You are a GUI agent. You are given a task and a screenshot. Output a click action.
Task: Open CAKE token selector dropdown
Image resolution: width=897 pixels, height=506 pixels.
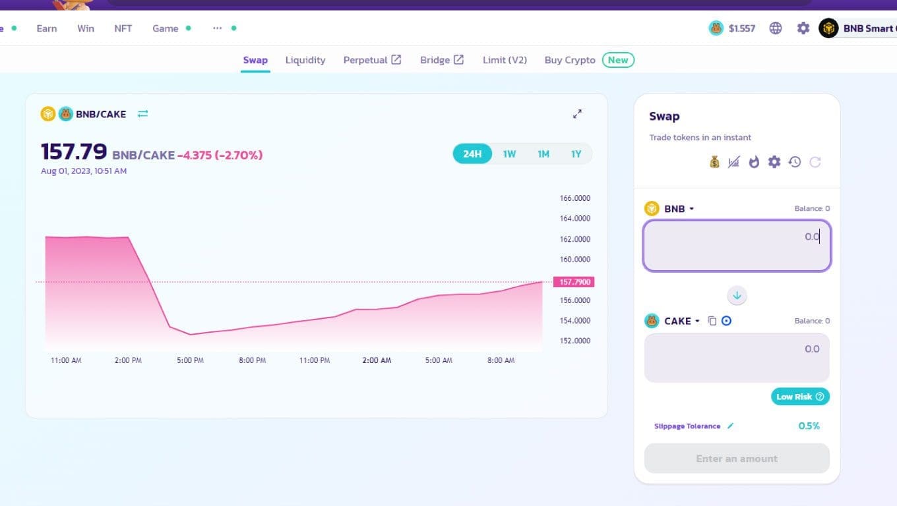[672, 321]
